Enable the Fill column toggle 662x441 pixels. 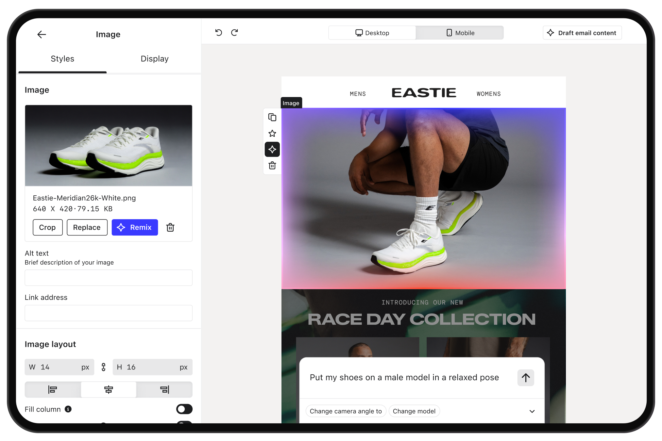[x=184, y=409]
